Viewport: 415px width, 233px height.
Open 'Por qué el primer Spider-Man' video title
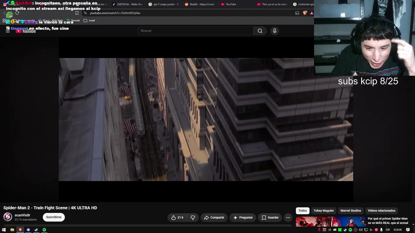click(x=388, y=221)
